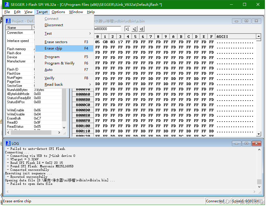The width and height of the screenshot is (267, 207).
Task: Click the address input field 0x800000
Action: (107, 29)
